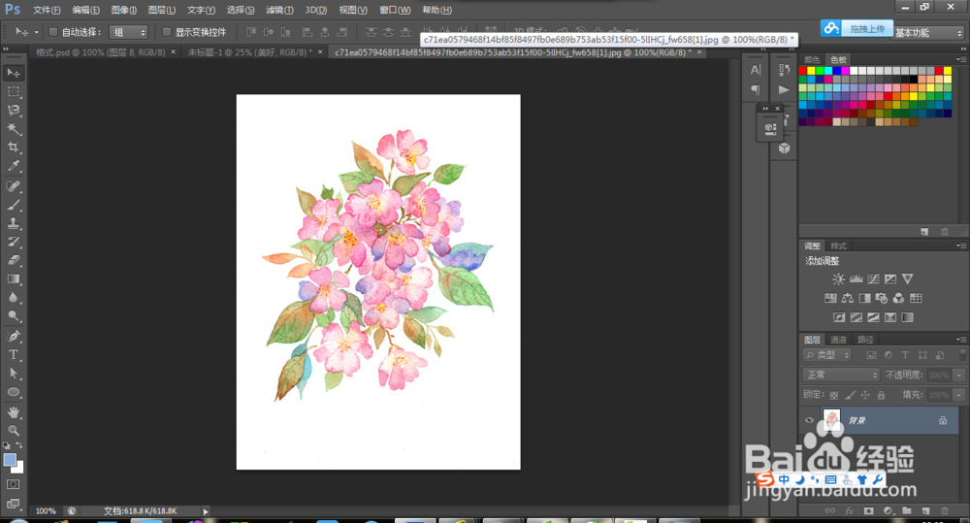The width and height of the screenshot is (970, 523).
Task: Switch to the 通道 tab
Action: [838, 340]
